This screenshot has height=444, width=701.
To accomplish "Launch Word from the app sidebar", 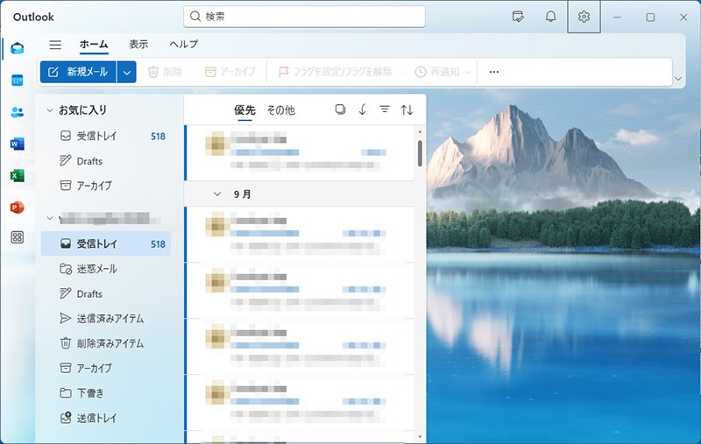I will 18,144.
